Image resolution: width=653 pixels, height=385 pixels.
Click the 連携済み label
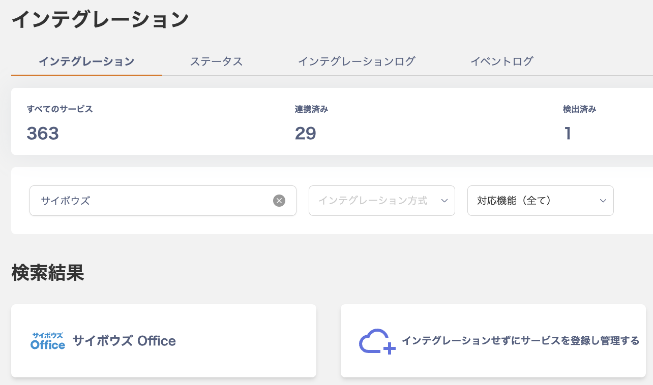pyautogui.click(x=311, y=109)
